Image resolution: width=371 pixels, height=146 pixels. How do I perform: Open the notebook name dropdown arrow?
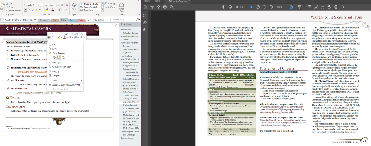point(35,20)
